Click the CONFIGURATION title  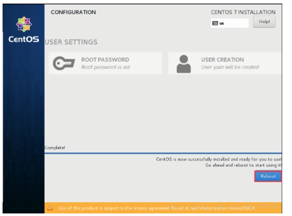73,12
